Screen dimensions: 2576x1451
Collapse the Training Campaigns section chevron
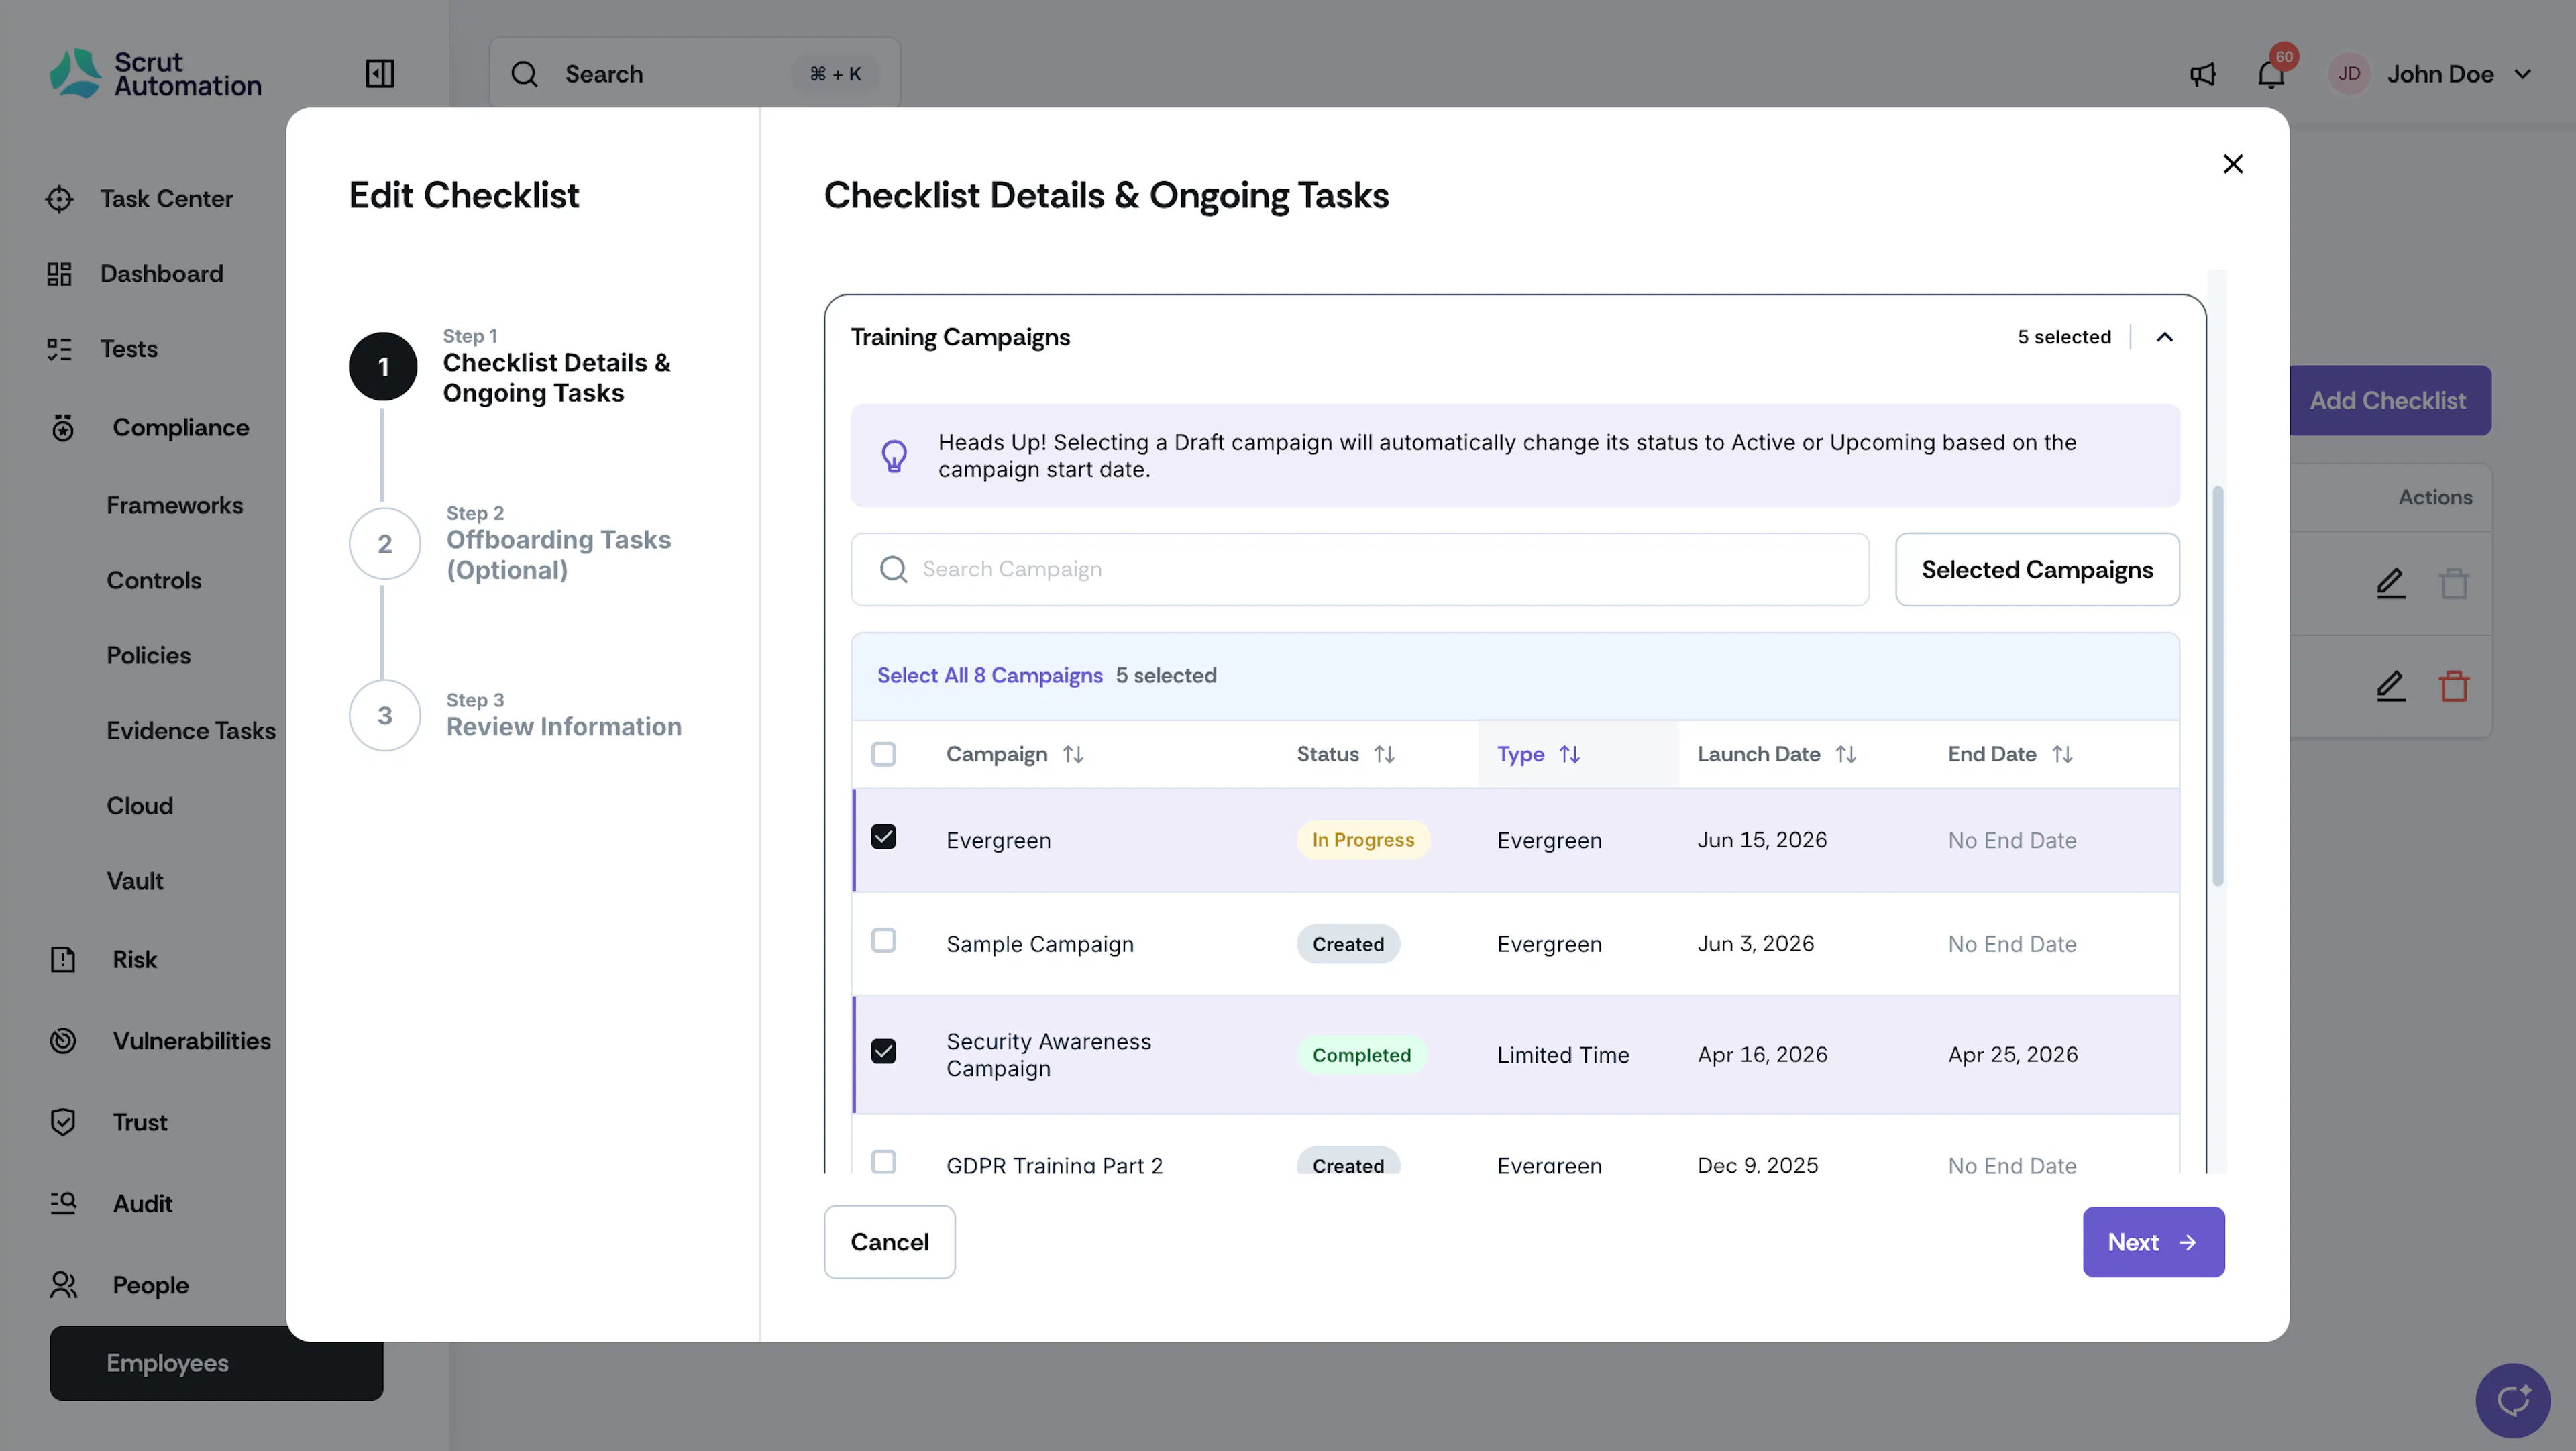(x=2165, y=337)
